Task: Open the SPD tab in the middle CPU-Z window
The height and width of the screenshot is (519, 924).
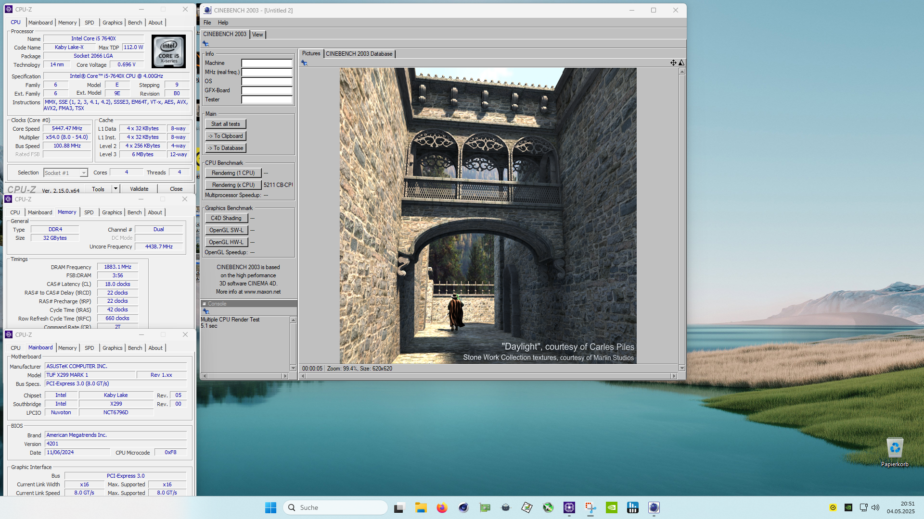Action: tap(89, 212)
